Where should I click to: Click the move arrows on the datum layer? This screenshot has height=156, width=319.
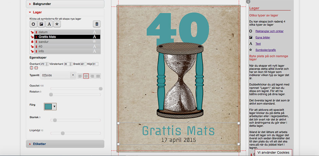click(36, 32)
